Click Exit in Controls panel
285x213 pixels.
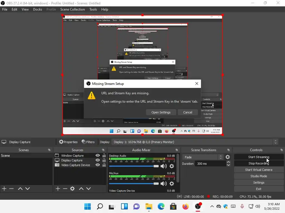[x=259, y=189]
